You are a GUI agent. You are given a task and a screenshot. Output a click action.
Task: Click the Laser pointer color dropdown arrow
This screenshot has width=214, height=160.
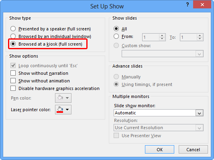67,110
